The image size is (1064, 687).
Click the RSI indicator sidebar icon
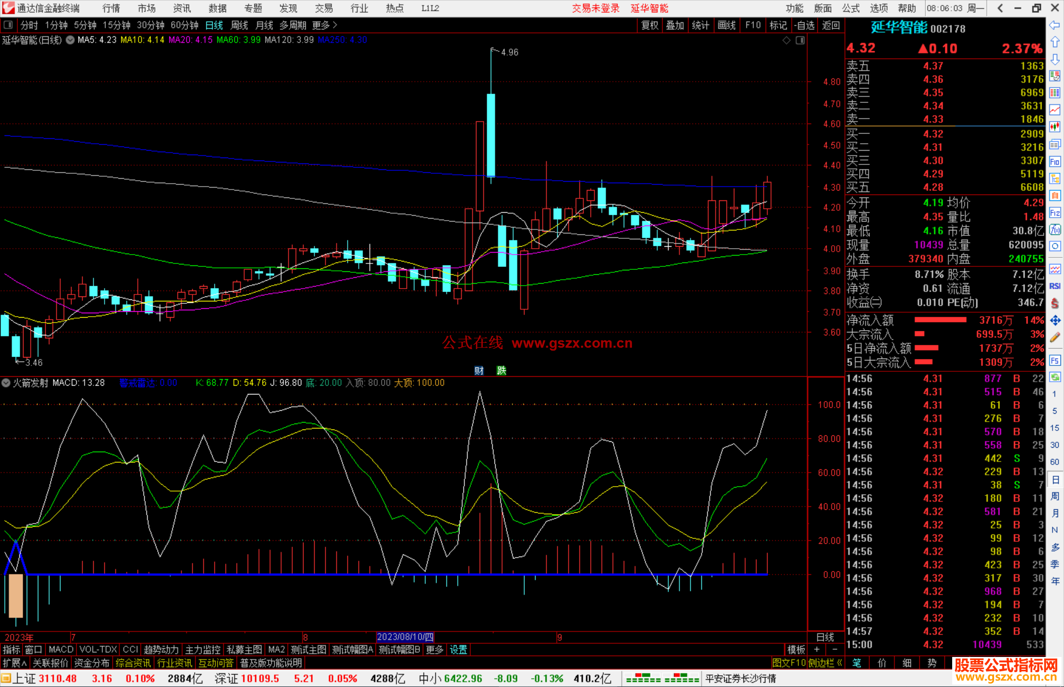pyautogui.click(x=1055, y=286)
